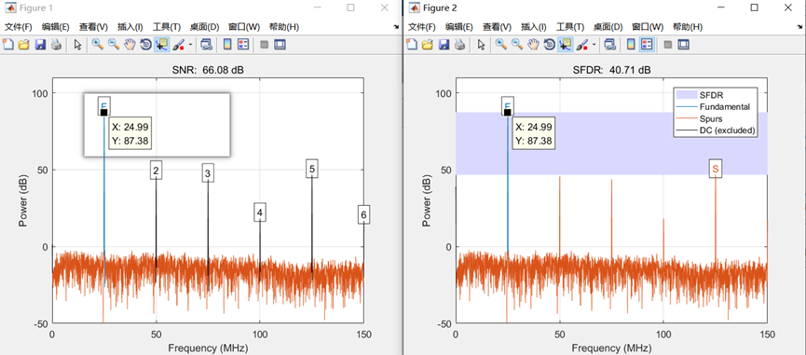Image resolution: width=806 pixels, height=355 pixels.
Task: Select Brush data tool in Figure 2
Action: (581, 45)
